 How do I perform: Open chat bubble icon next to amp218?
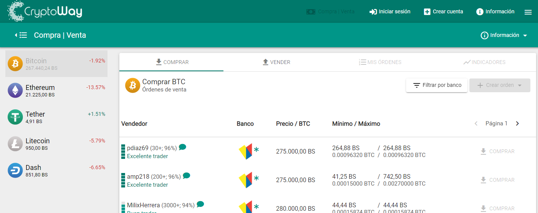[186, 176]
